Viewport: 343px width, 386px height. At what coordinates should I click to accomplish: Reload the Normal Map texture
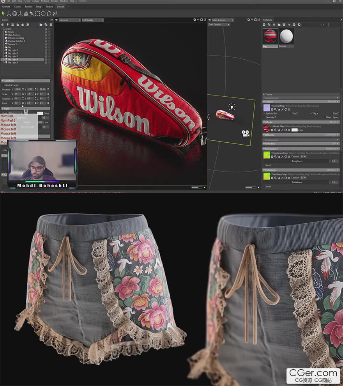(x=286, y=110)
